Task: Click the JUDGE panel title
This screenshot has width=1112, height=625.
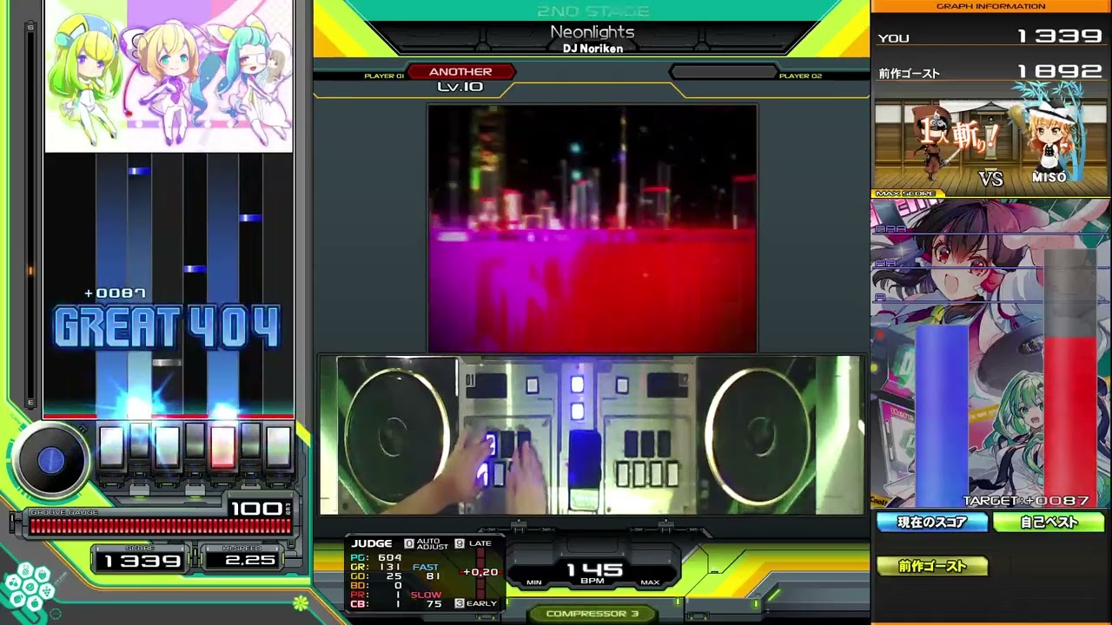Action: coord(372,543)
